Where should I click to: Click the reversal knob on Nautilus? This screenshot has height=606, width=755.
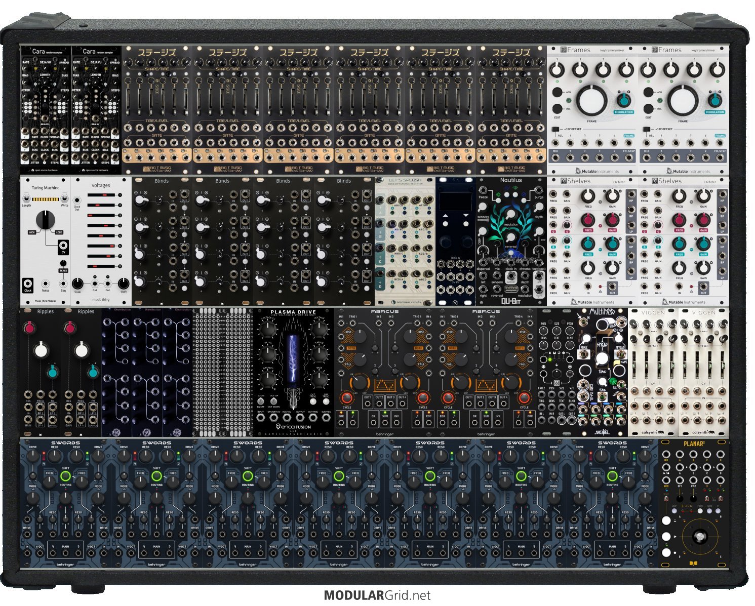click(x=511, y=237)
